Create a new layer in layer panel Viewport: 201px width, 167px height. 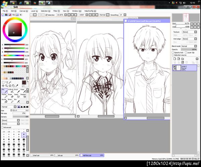pos(175,59)
